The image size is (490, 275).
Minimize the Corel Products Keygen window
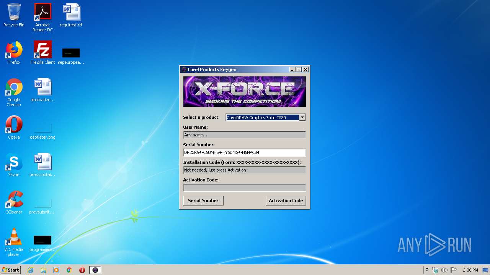292,70
